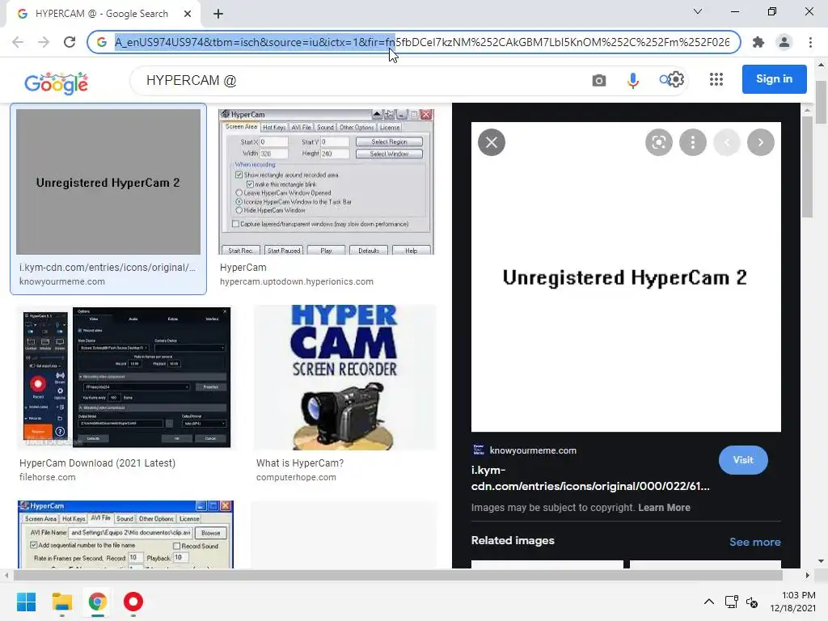Select the Unregistered HyperCam 2 thumbnail
Image resolution: width=828 pixels, height=621 pixels.
(108, 182)
